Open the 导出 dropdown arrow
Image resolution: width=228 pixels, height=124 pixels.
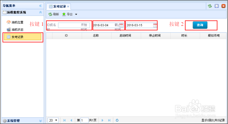tap(76, 14)
